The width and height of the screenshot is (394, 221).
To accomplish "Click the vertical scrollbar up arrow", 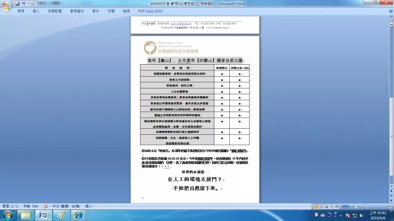I will pyautogui.click(x=391, y=24).
